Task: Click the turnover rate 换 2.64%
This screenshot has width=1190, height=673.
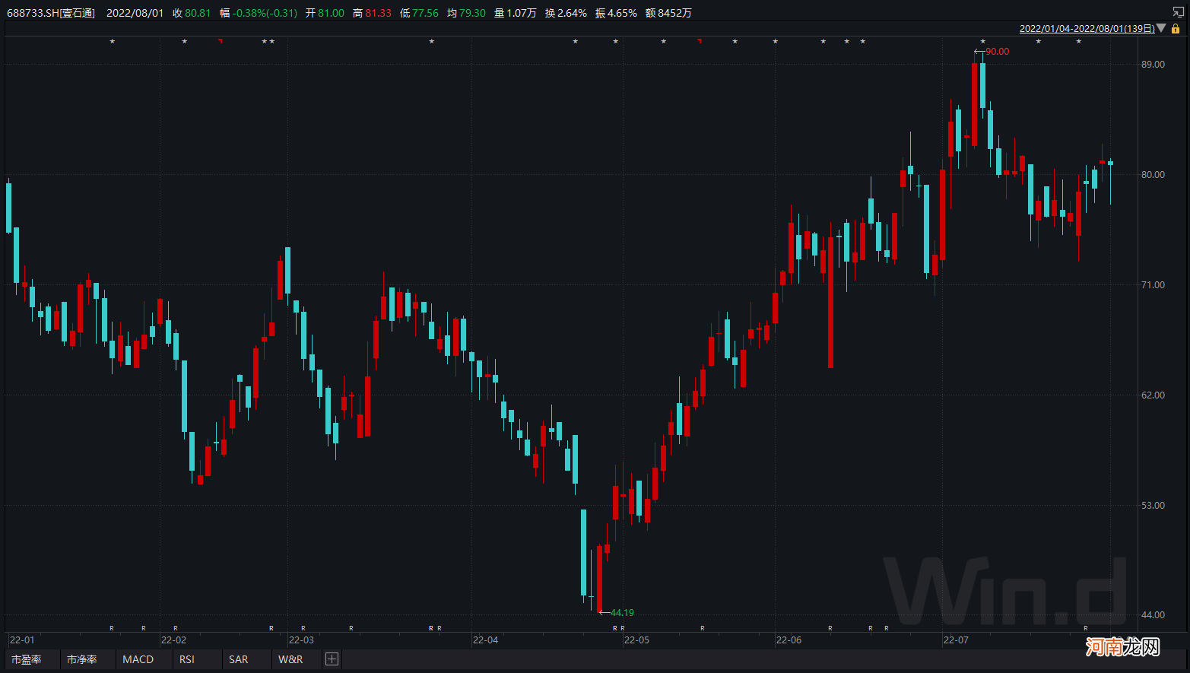Action: tap(566, 13)
